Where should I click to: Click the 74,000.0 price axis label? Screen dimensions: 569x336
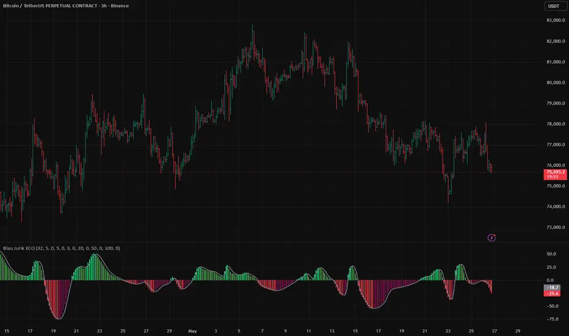coord(556,206)
